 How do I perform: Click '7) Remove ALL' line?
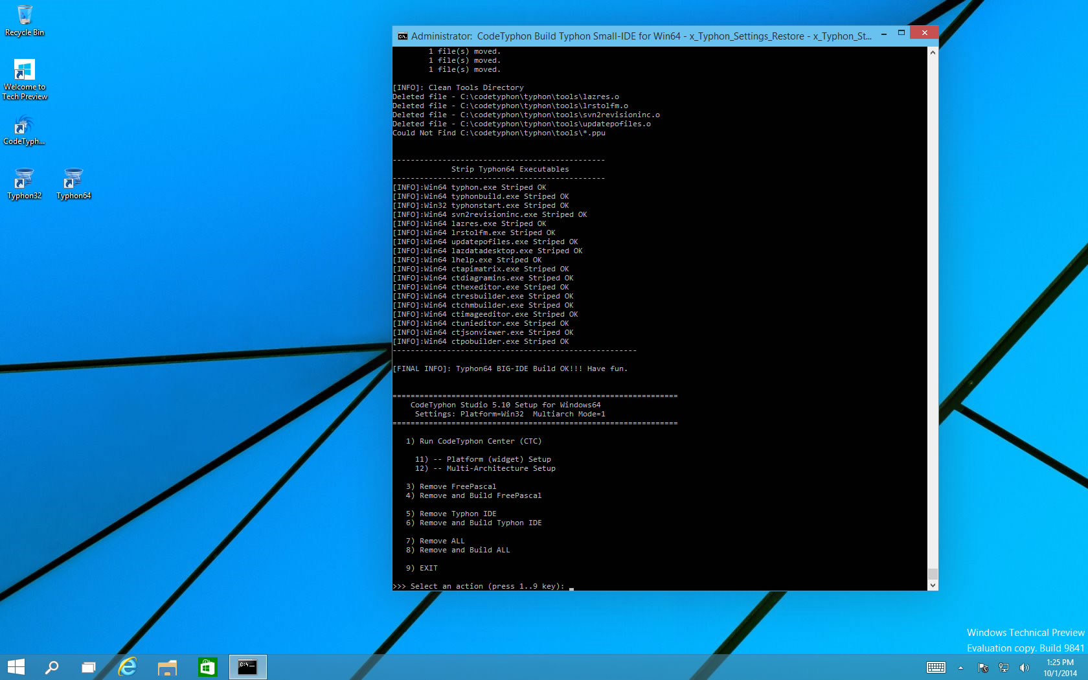(x=435, y=541)
